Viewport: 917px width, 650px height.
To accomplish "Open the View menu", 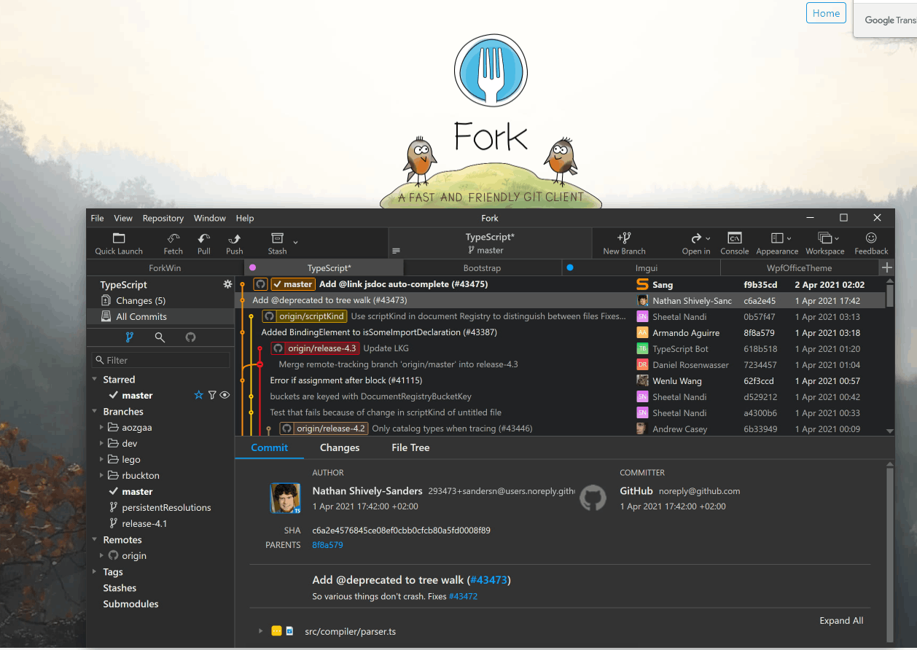I will [123, 218].
